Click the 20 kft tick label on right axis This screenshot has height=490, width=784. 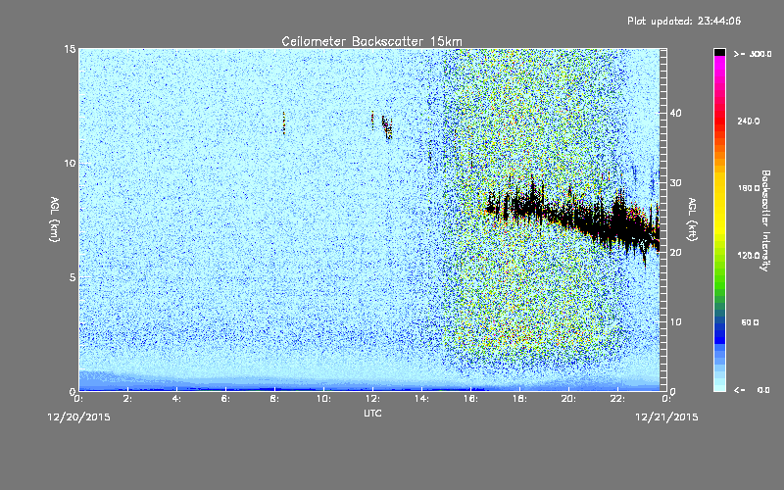(x=675, y=253)
